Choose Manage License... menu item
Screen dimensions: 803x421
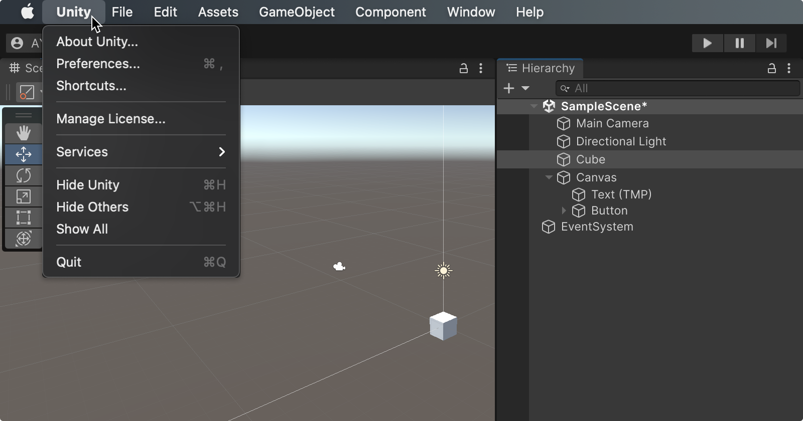141,119
